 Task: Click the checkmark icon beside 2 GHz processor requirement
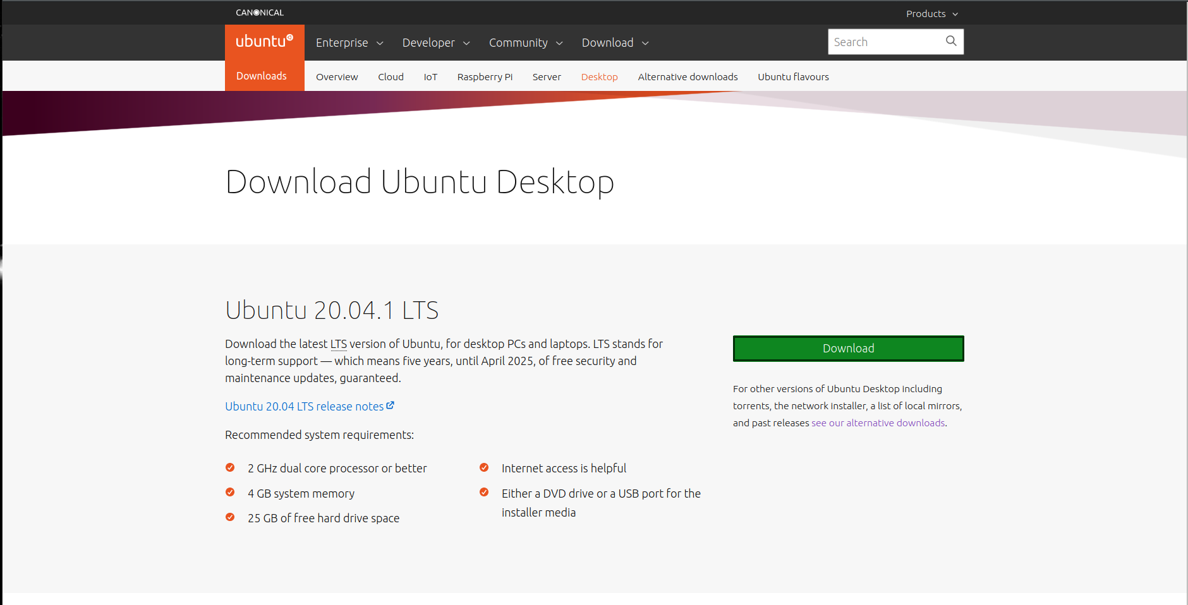229,467
